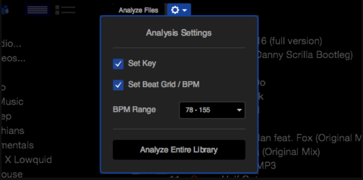This screenshot has width=363, height=180.
Task: Click the Set Key label
Action: point(142,64)
